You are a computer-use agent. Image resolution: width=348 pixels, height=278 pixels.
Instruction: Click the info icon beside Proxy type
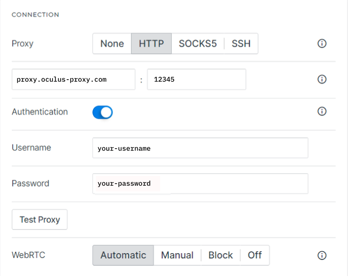tap(322, 43)
